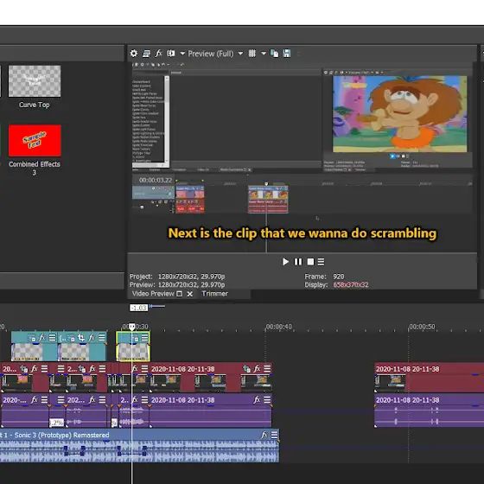
Task: Open Pan/Crop on second teal text clip
Action: pos(81,338)
